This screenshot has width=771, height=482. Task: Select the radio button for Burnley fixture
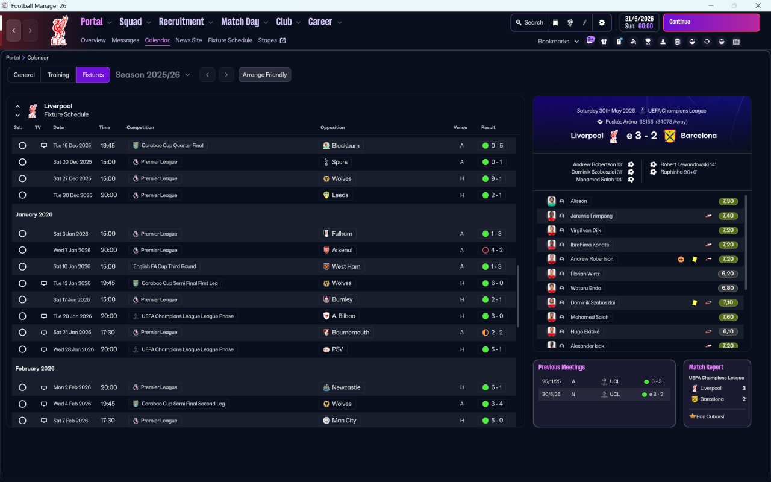pos(22,299)
